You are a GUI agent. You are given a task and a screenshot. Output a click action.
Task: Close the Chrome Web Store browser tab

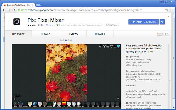tap(33, 5)
